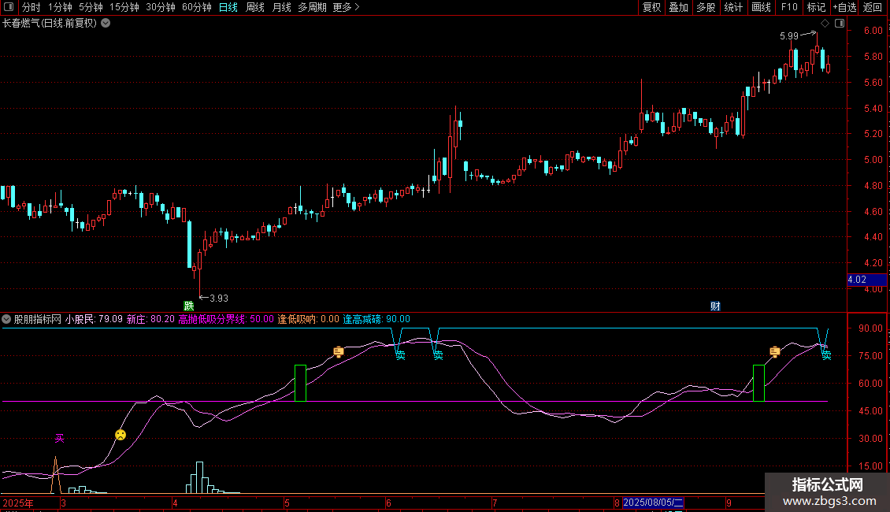Screen dimensions: 890x512
Task: Open the 多周期 multi-period view
Action: 312,7
